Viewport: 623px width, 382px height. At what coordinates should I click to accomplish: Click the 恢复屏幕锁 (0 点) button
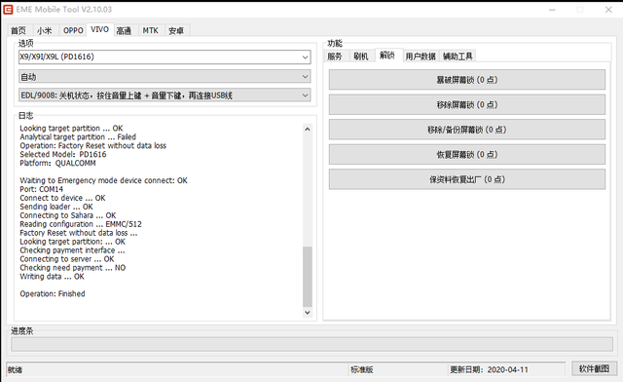click(x=467, y=154)
